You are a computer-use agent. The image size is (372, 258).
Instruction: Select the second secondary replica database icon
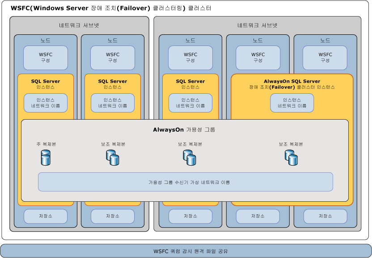point(189,158)
